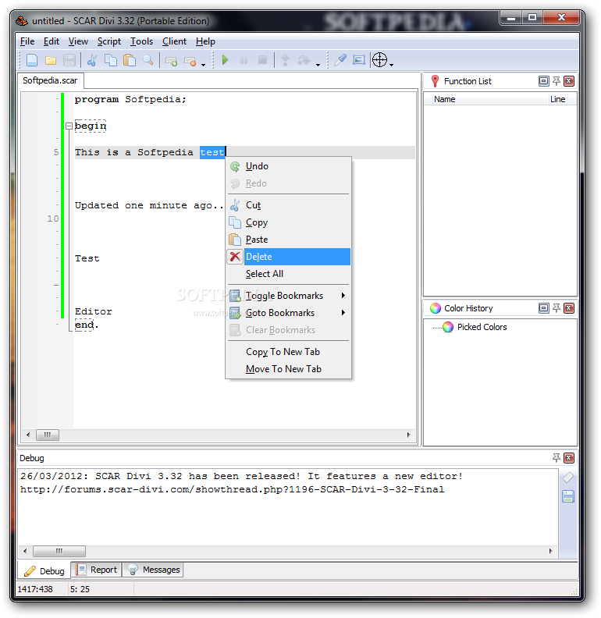
Task: Click the Step Over debug icon
Action: click(x=304, y=60)
